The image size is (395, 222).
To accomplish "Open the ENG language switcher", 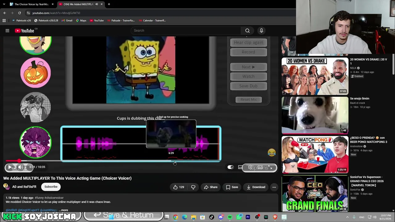I will point(362,217).
